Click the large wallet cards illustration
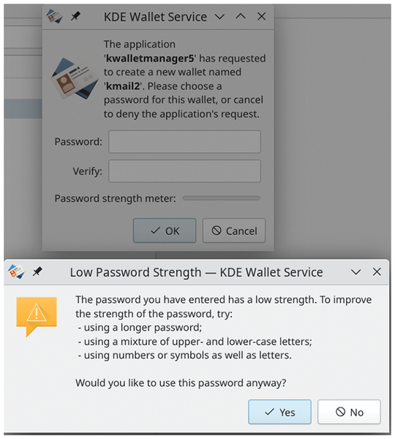Viewport: 395px width, 439px height. pyautogui.click(x=75, y=78)
